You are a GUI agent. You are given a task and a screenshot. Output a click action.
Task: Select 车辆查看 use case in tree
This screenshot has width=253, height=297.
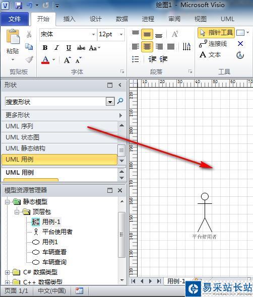[x=54, y=252]
